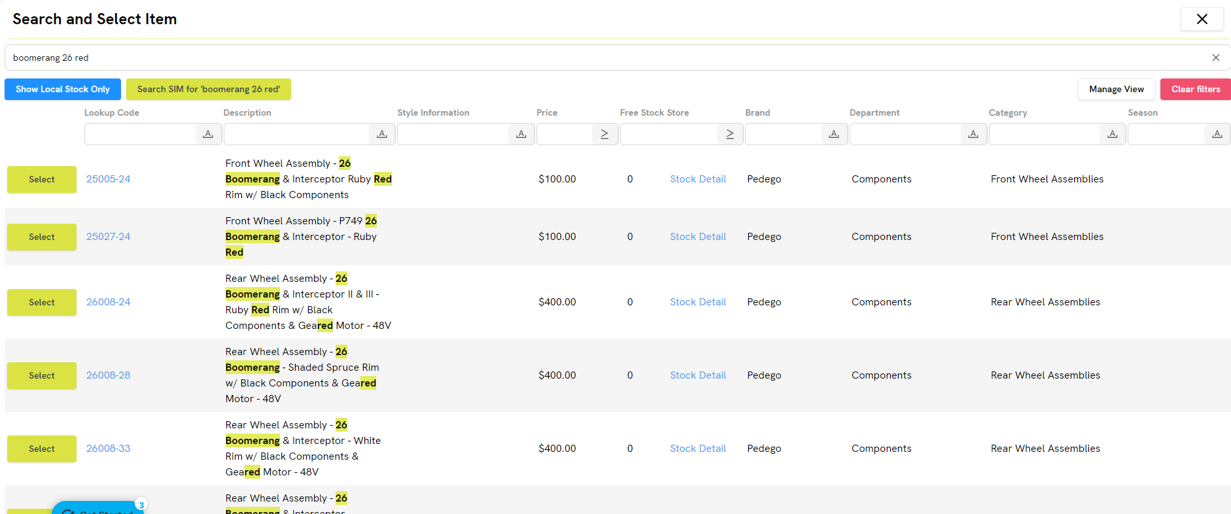This screenshot has width=1231, height=514.
Task: Open Stock Detail for 25027-24
Action: (698, 237)
